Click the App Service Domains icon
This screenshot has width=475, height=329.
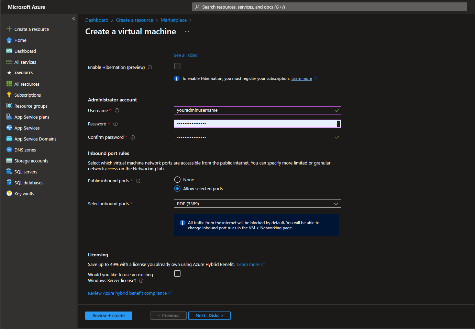[9, 139]
